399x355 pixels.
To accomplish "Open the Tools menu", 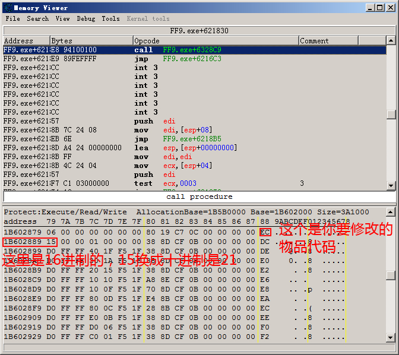I will click(110, 18).
